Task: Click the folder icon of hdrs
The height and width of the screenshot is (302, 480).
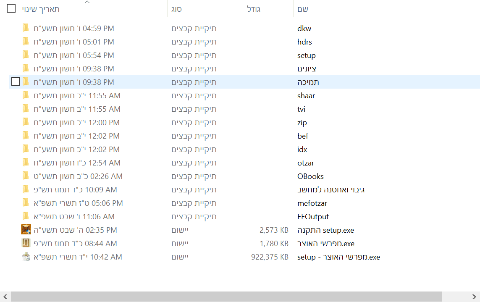Action: [x=26, y=42]
